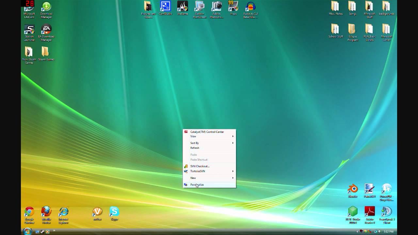Select the Microsoft LifeCam desktop shortcut
The image size is (418, 235).
pos(29,10)
